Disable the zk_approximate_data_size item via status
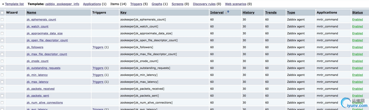This screenshot has width=369, height=110. point(358,33)
